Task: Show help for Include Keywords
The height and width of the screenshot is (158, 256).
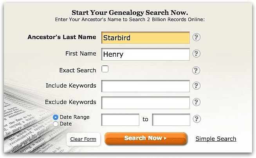Action: [196, 86]
